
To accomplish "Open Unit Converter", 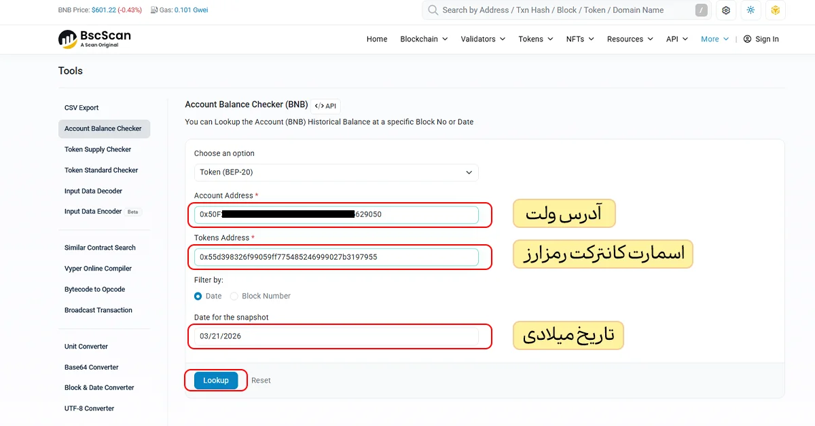I will 86,347.
